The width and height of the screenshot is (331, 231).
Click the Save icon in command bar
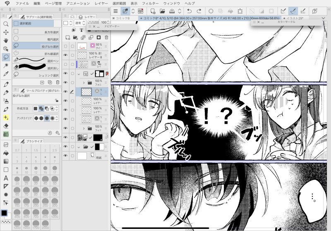coord(172,11)
